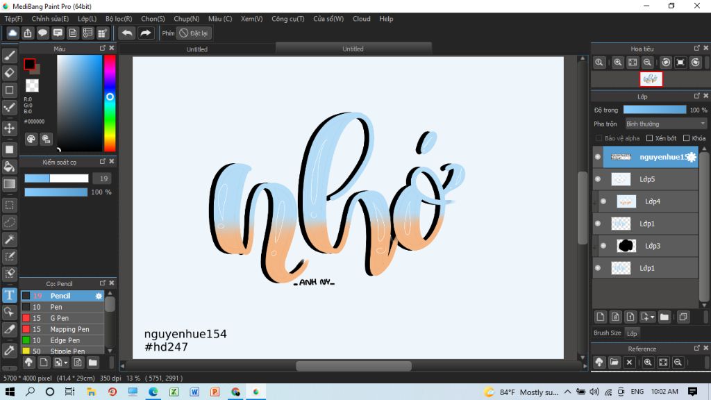Click the Undo arrow
The width and height of the screenshot is (711, 400).
(127, 33)
